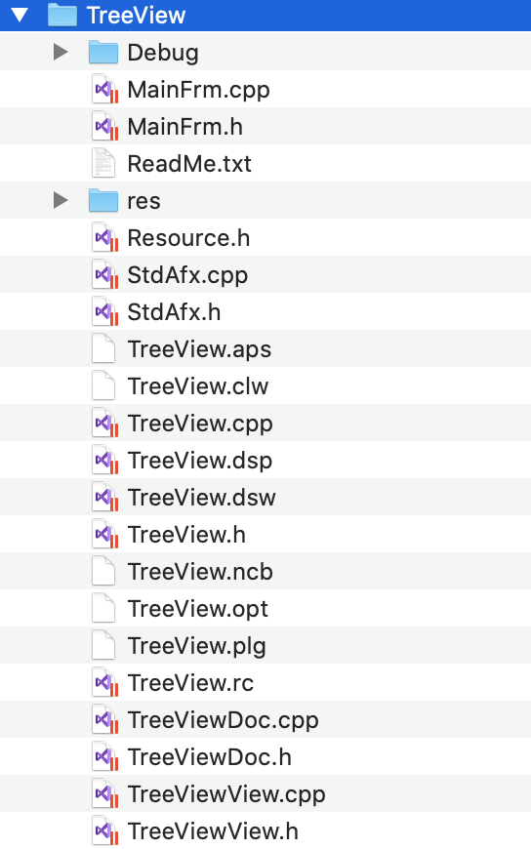Select the TreeView.ncb file

[265, 571]
